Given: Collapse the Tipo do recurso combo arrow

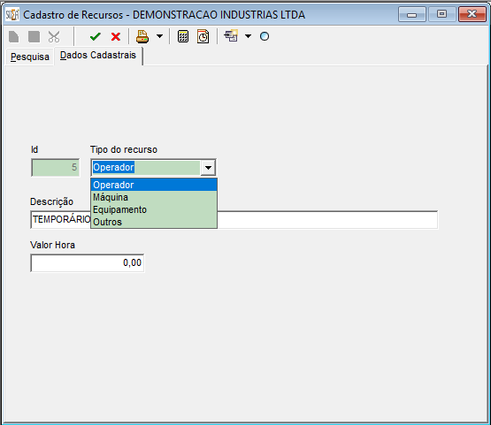Looking at the screenshot, I should [208, 168].
